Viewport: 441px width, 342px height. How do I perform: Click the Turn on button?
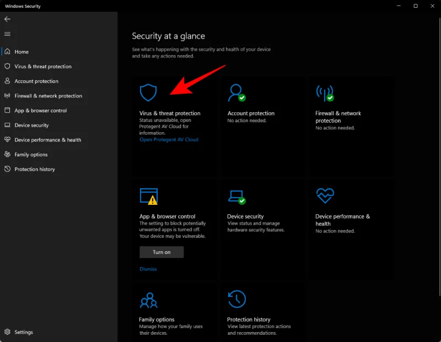pos(161,252)
